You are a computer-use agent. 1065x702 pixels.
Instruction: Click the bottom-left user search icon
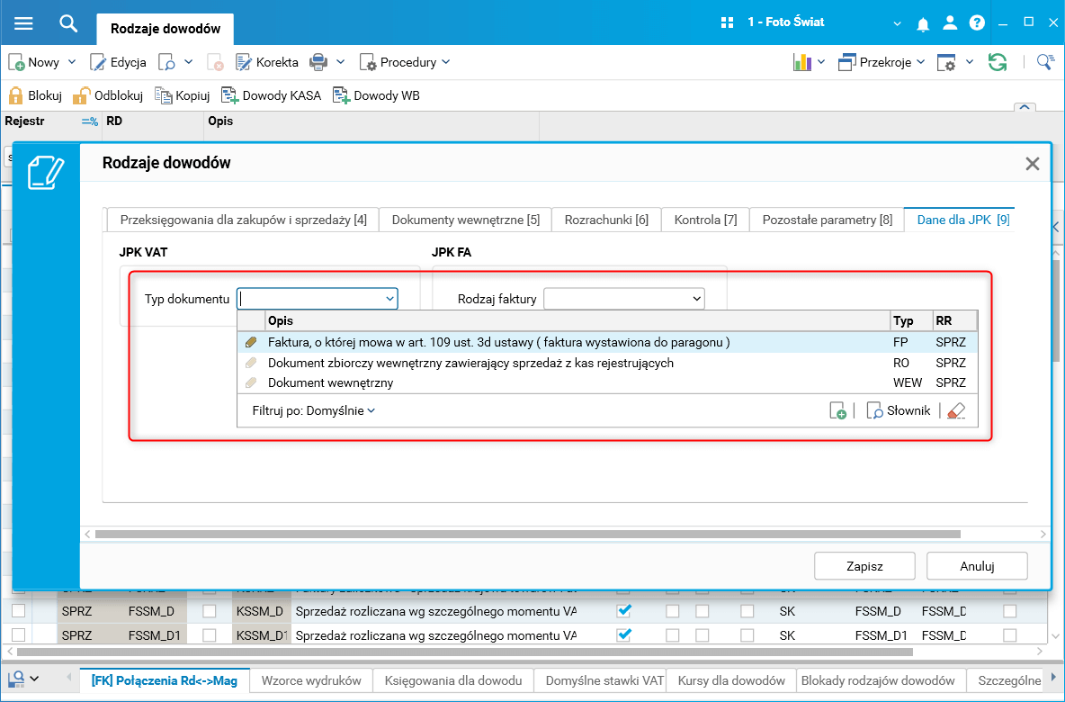click(15, 679)
